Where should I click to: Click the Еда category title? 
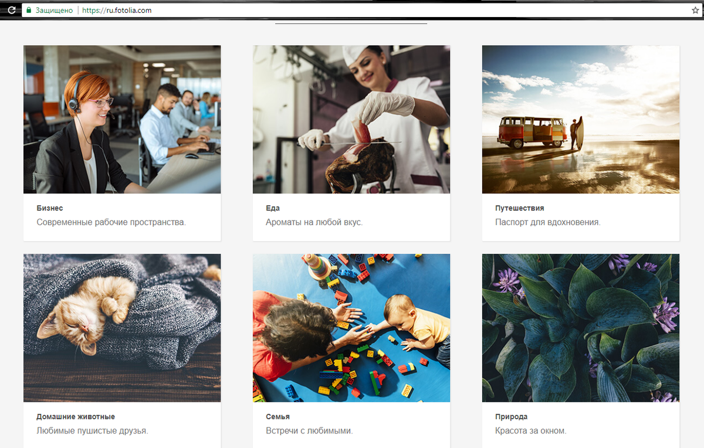point(273,208)
